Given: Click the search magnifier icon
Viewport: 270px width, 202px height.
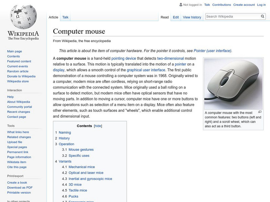Looking at the screenshot, I should pos(263,16).
